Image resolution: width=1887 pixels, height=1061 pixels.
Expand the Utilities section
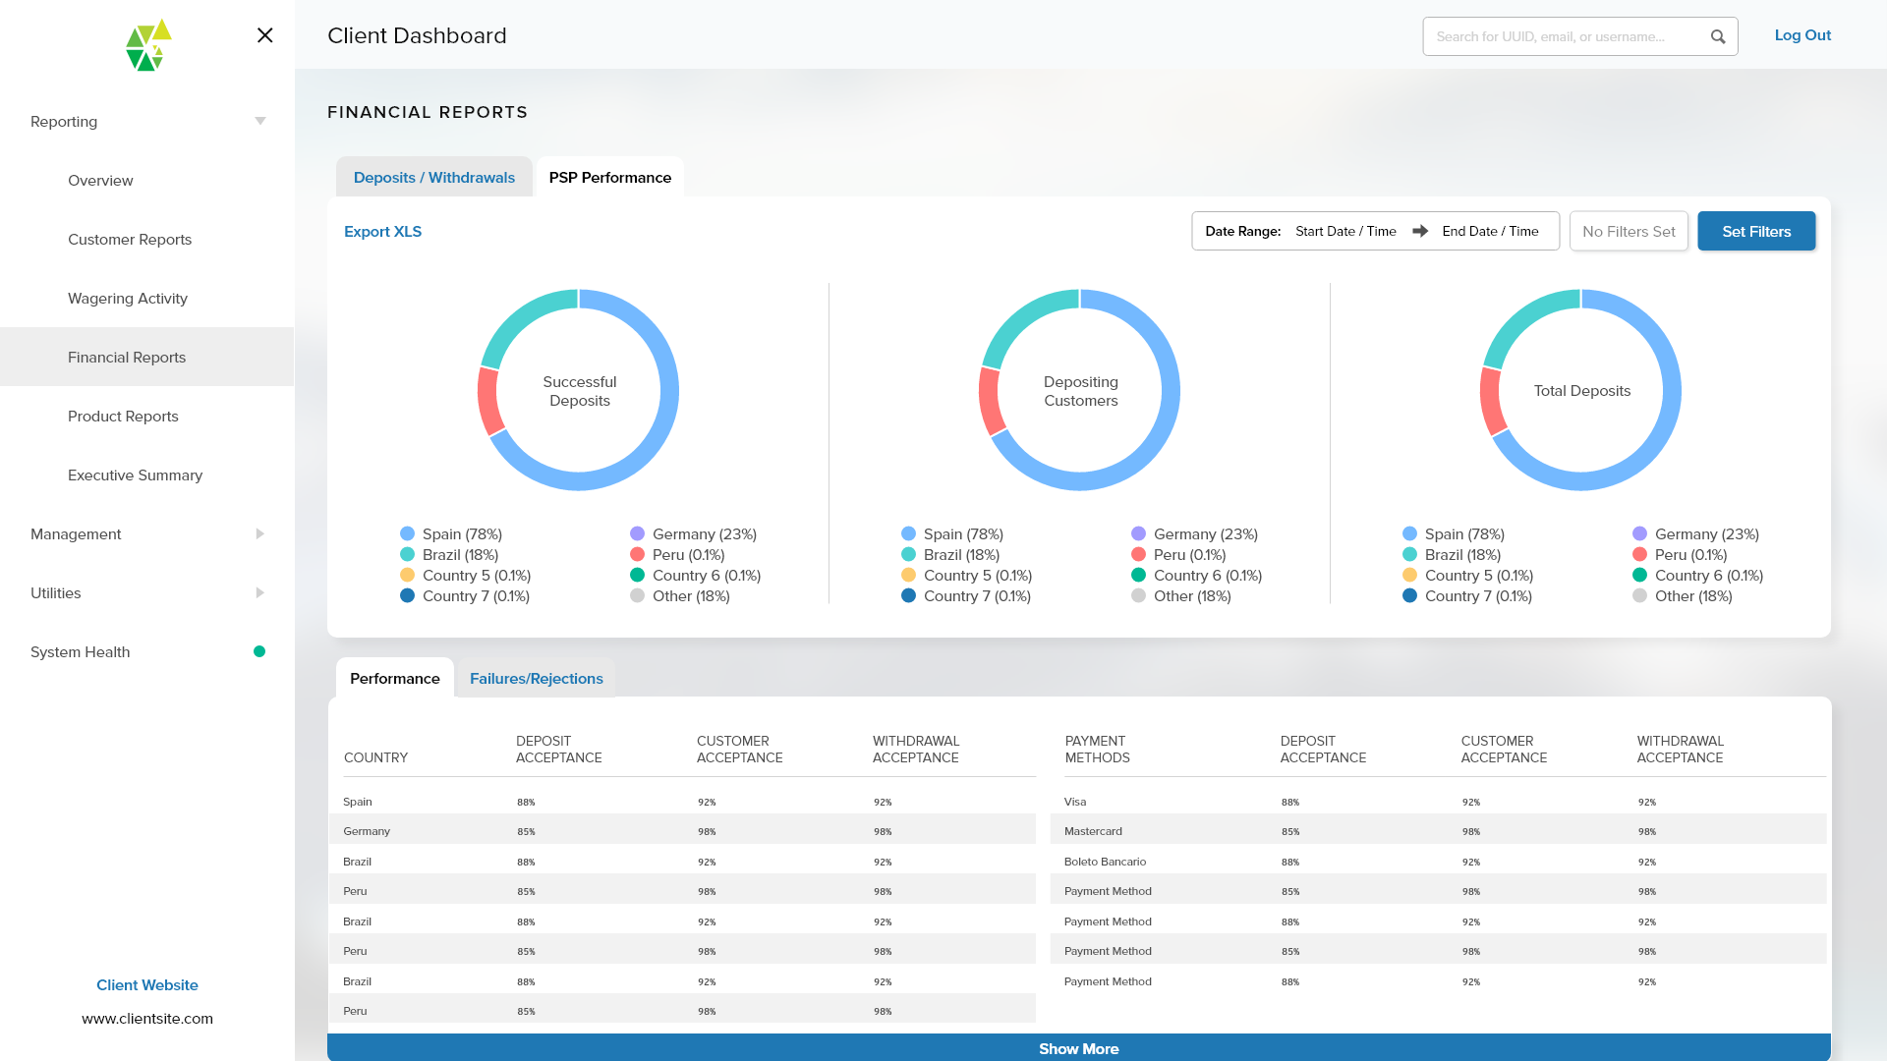pyautogui.click(x=259, y=592)
